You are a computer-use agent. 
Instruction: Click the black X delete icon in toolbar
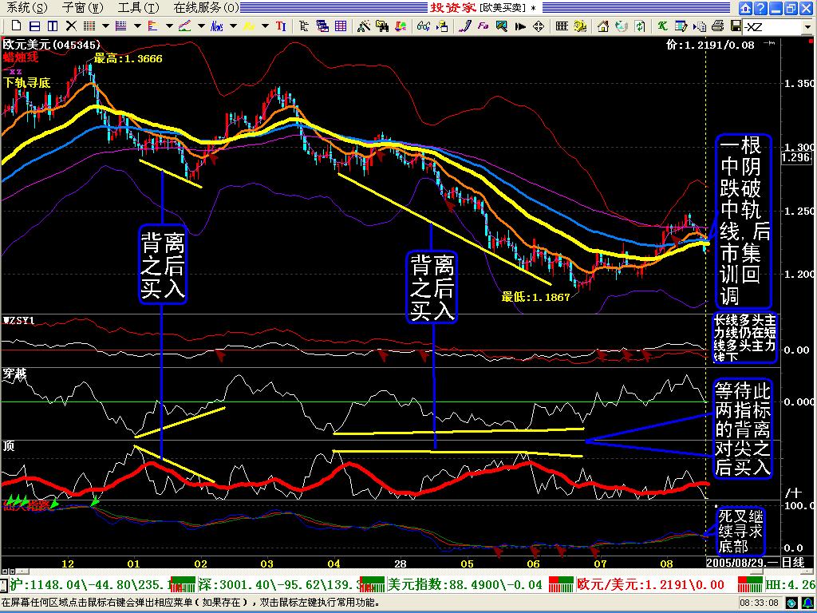(71, 26)
